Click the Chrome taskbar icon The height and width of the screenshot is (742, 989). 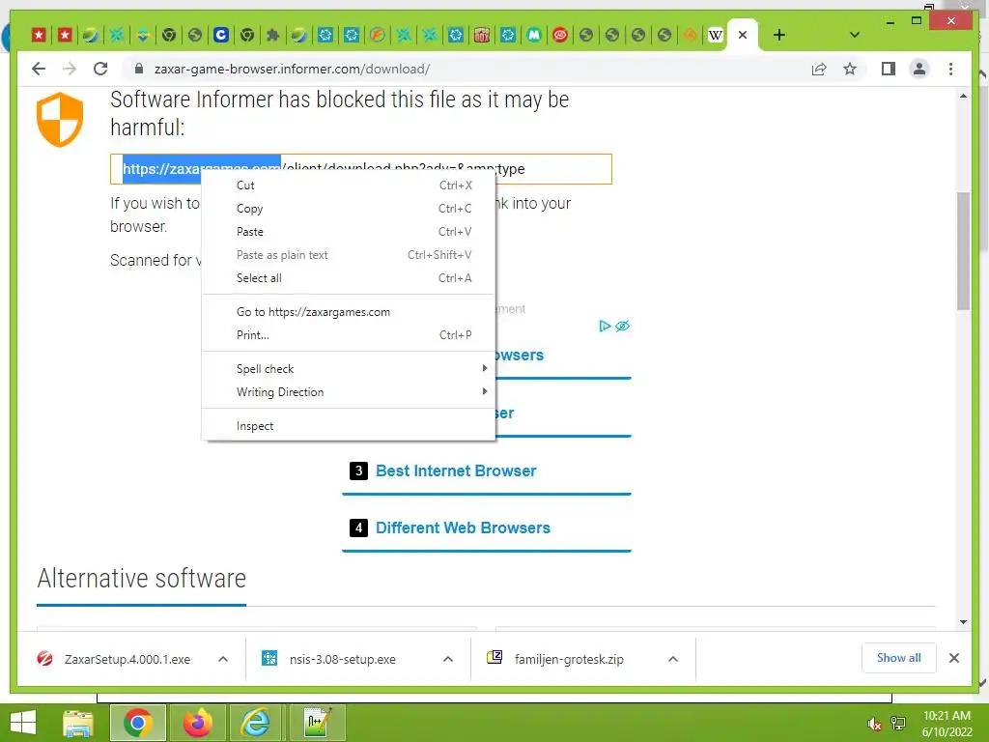(x=138, y=723)
